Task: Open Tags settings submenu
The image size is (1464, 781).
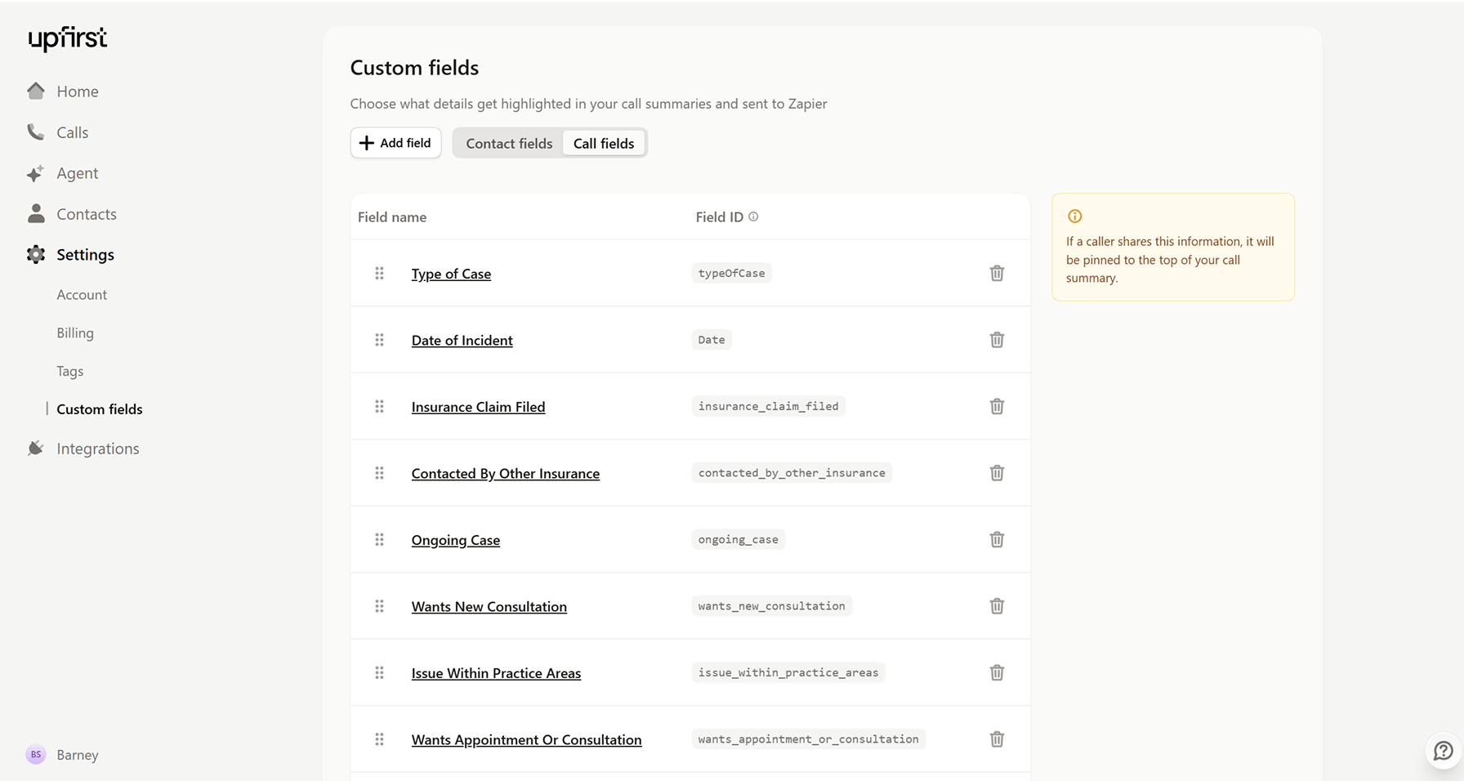Action: (x=70, y=371)
